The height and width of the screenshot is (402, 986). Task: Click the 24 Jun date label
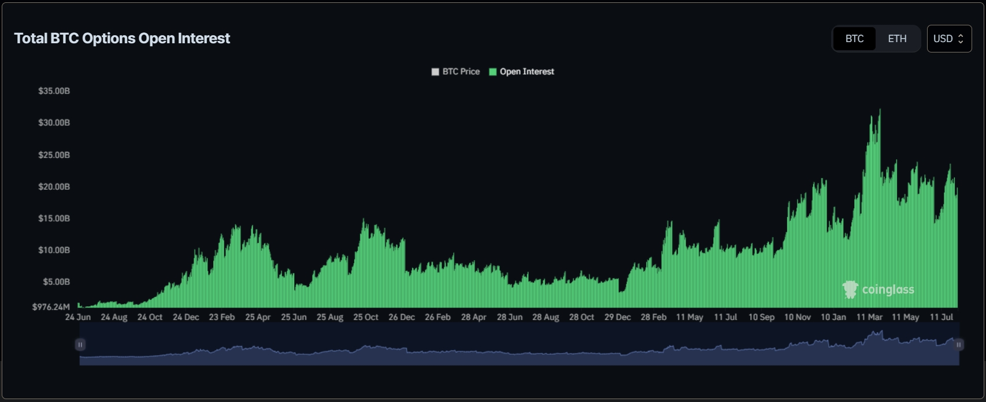pos(78,317)
